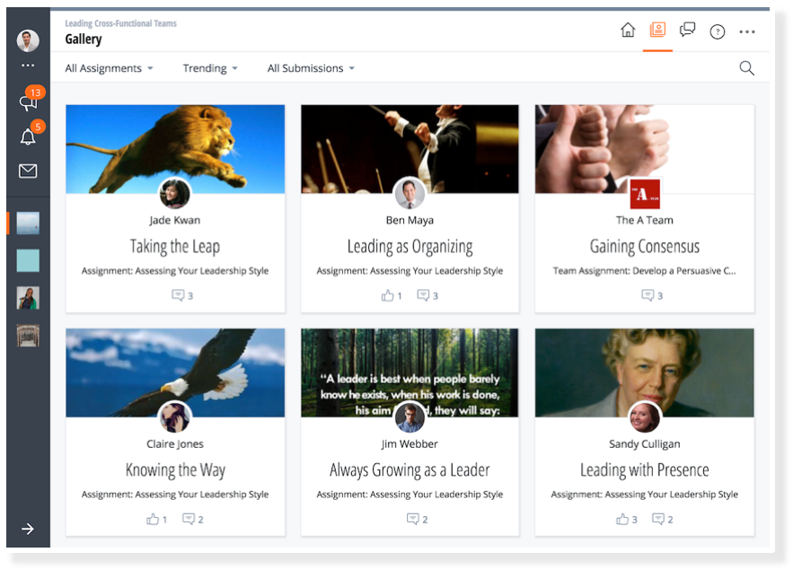The image size is (793, 570).
Task: Expand sidebar using the arrow icon
Action: tap(28, 529)
